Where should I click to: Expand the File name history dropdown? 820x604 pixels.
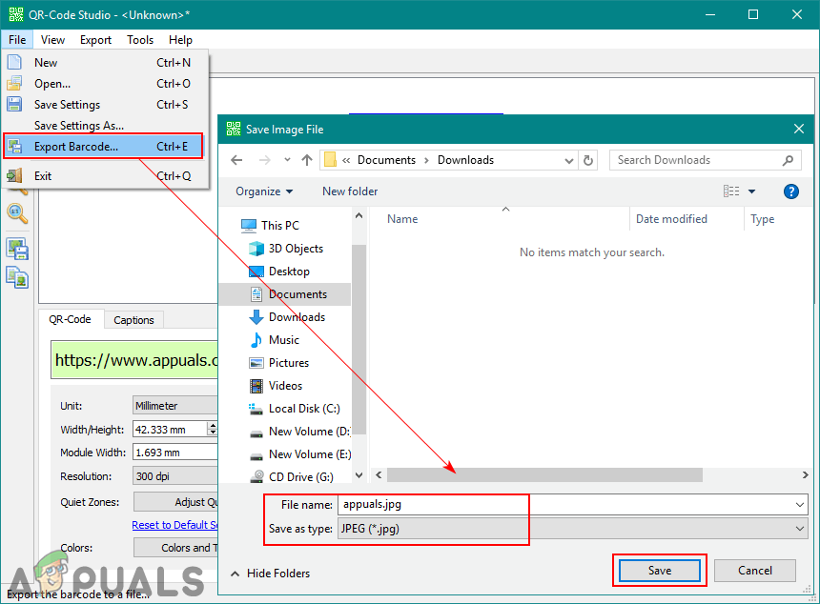[800, 505]
